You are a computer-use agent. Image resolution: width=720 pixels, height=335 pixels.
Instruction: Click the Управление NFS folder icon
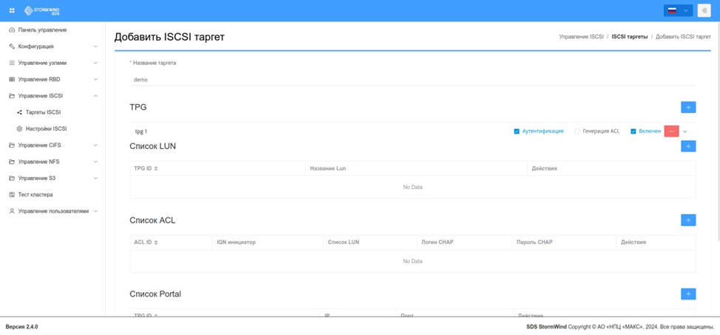click(12, 162)
